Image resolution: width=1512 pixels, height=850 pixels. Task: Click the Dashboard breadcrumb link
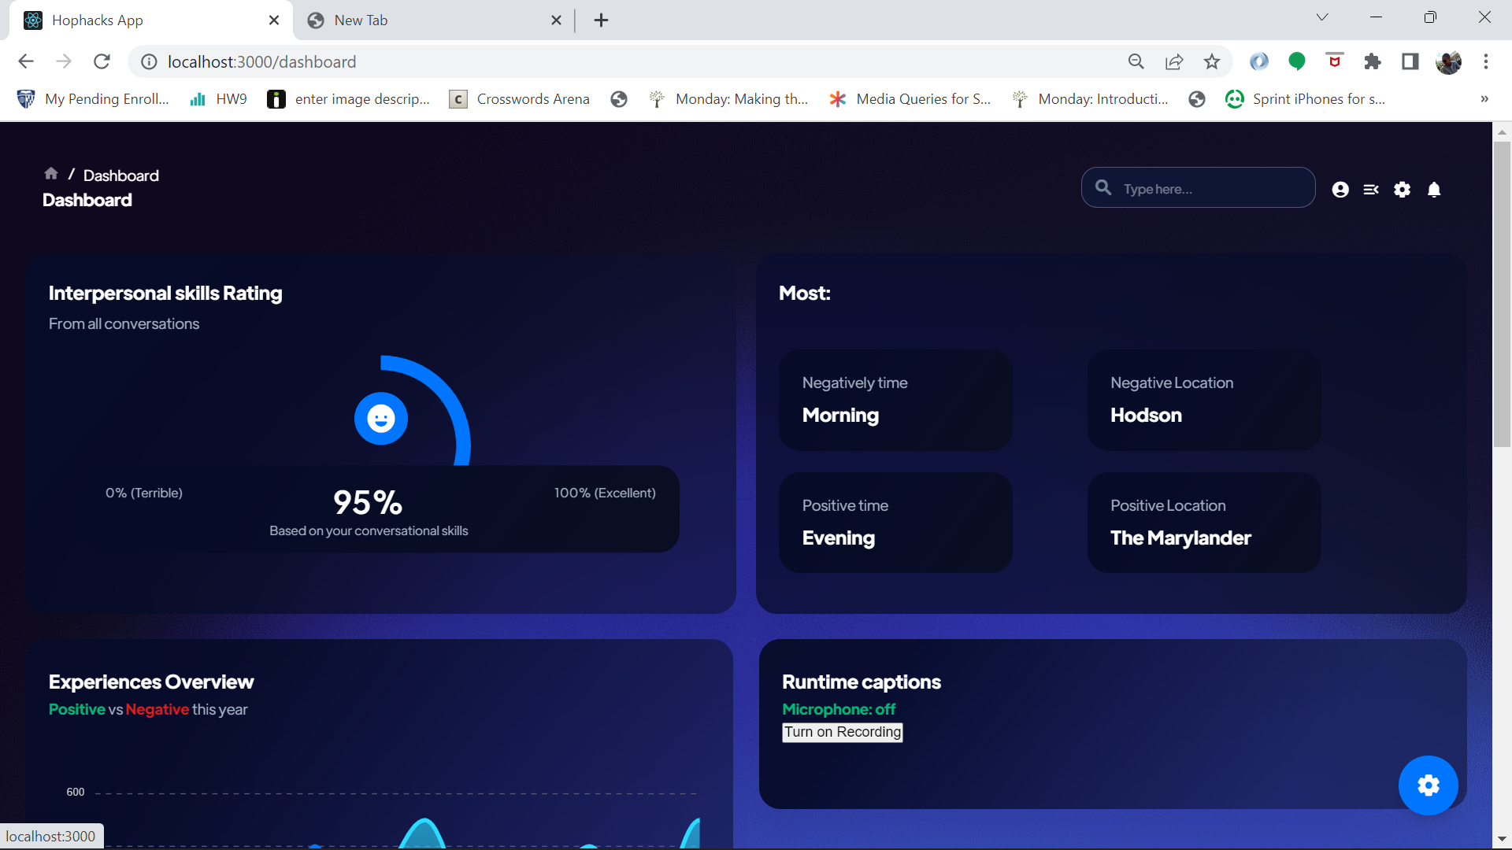click(x=120, y=176)
